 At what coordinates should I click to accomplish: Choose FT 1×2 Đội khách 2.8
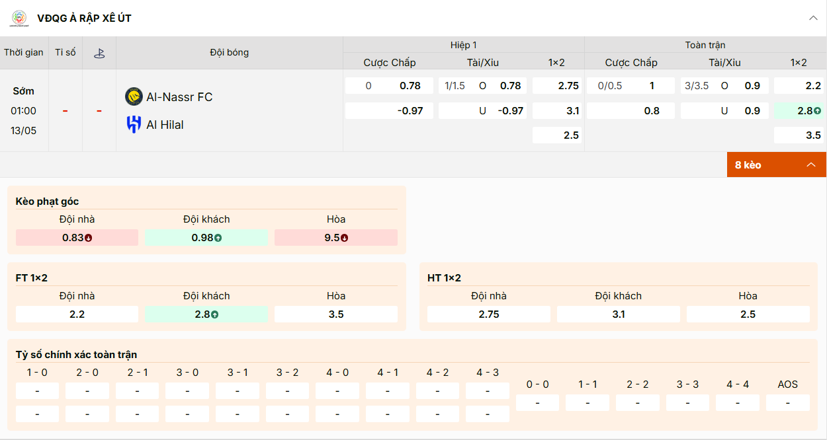[x=206, y=314]
